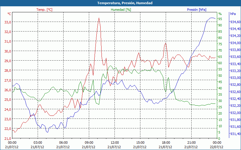Click the green "65" humidity axis value
The image size is (241, 150).
220,57
